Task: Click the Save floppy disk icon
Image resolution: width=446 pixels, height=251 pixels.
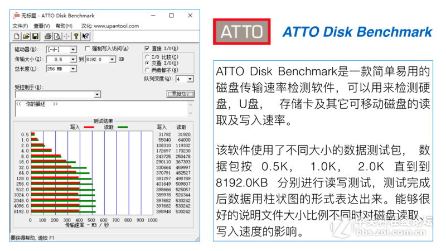Action: tap(35, 36)
